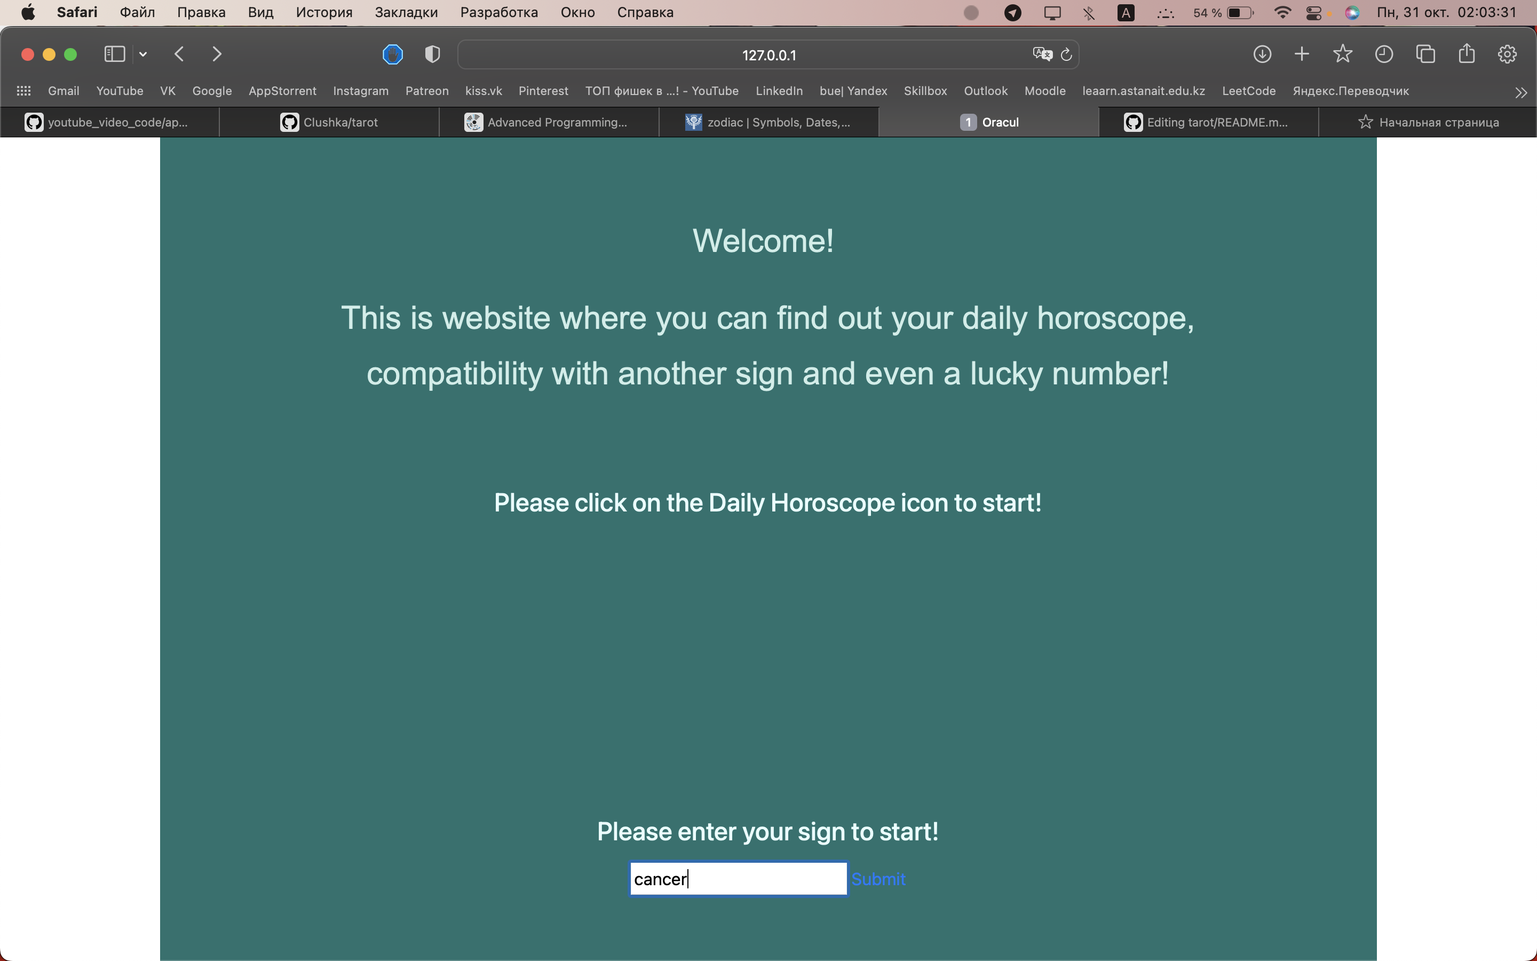Go back to previous page
This screenshot has width=1537, height=961.
point(179,54)
